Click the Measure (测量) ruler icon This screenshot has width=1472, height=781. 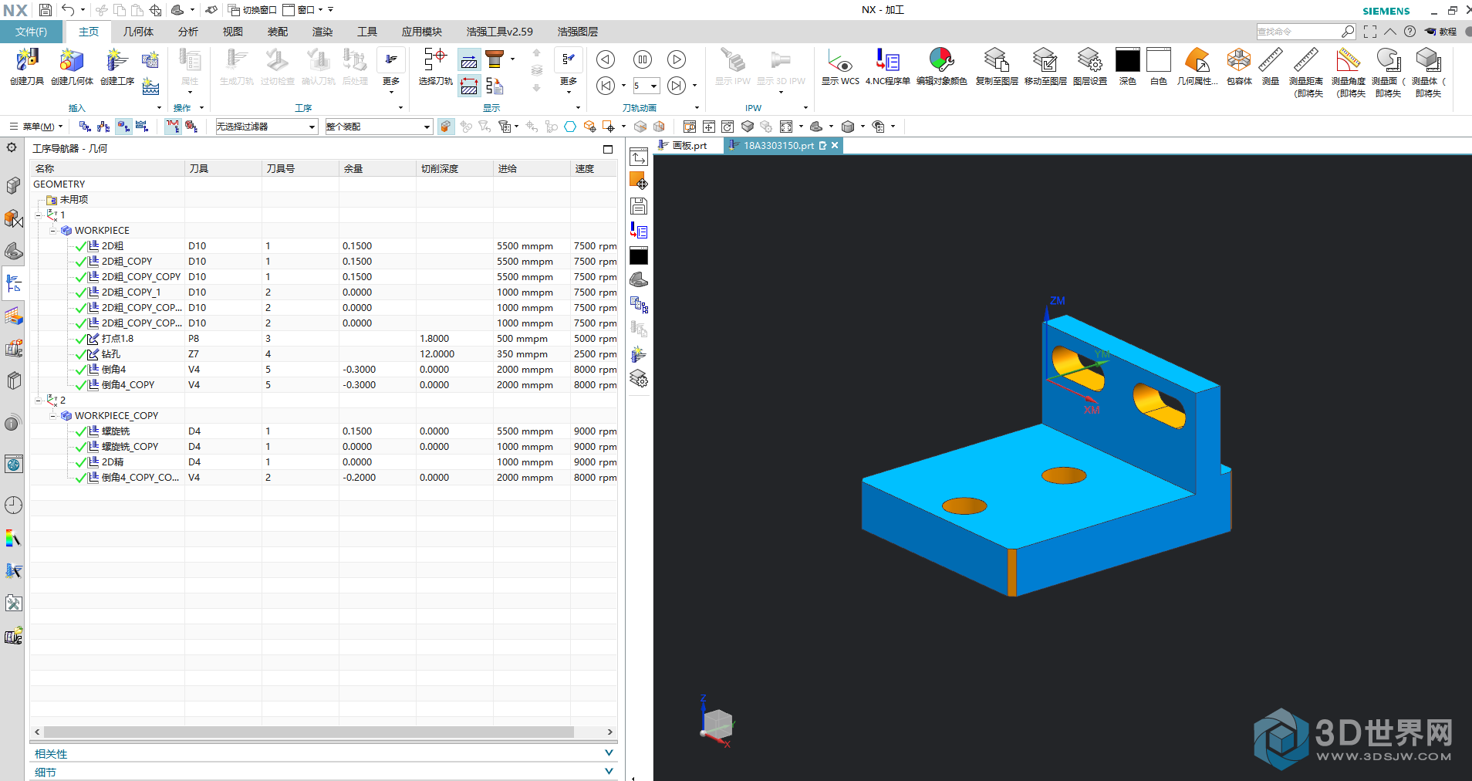(x=1270, y=61)
